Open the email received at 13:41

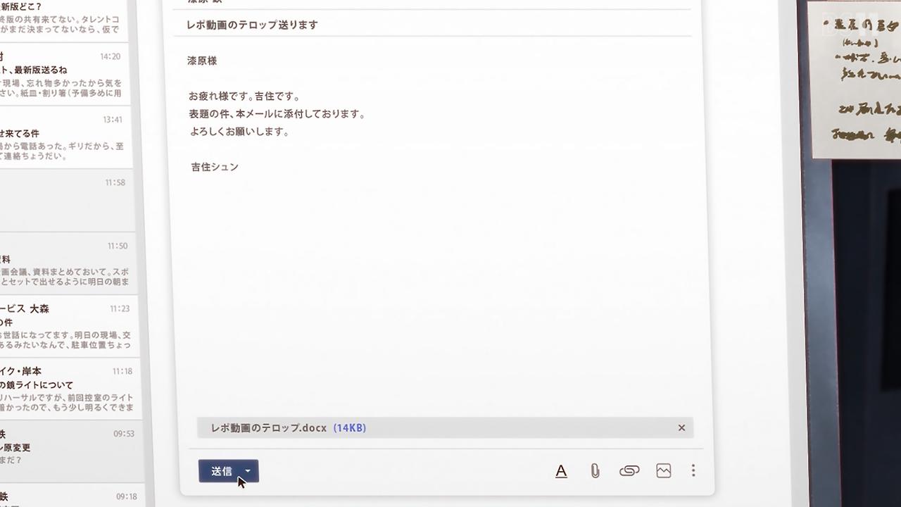[x=62, y=137]
